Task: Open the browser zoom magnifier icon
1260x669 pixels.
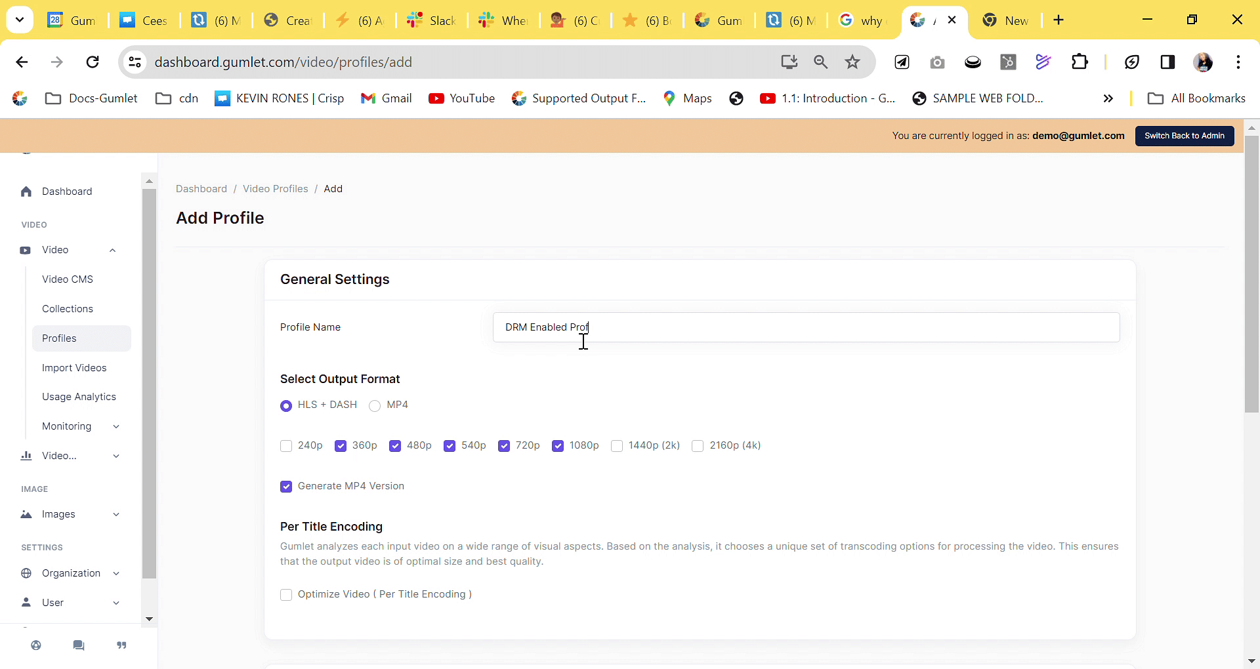Action: click(821, 62)
